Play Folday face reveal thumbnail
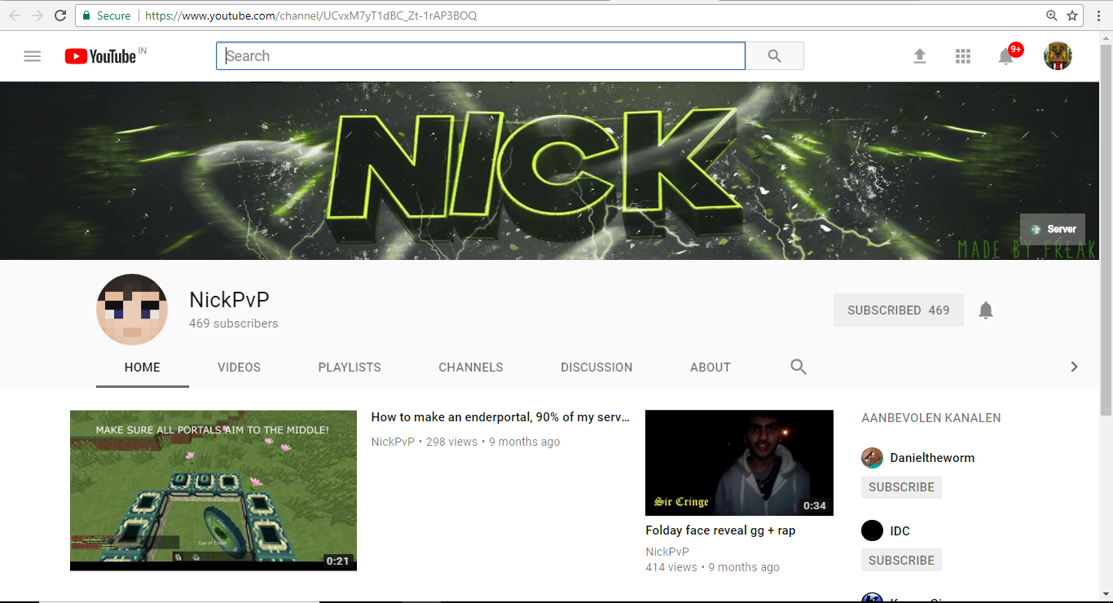 click(739, 463)
